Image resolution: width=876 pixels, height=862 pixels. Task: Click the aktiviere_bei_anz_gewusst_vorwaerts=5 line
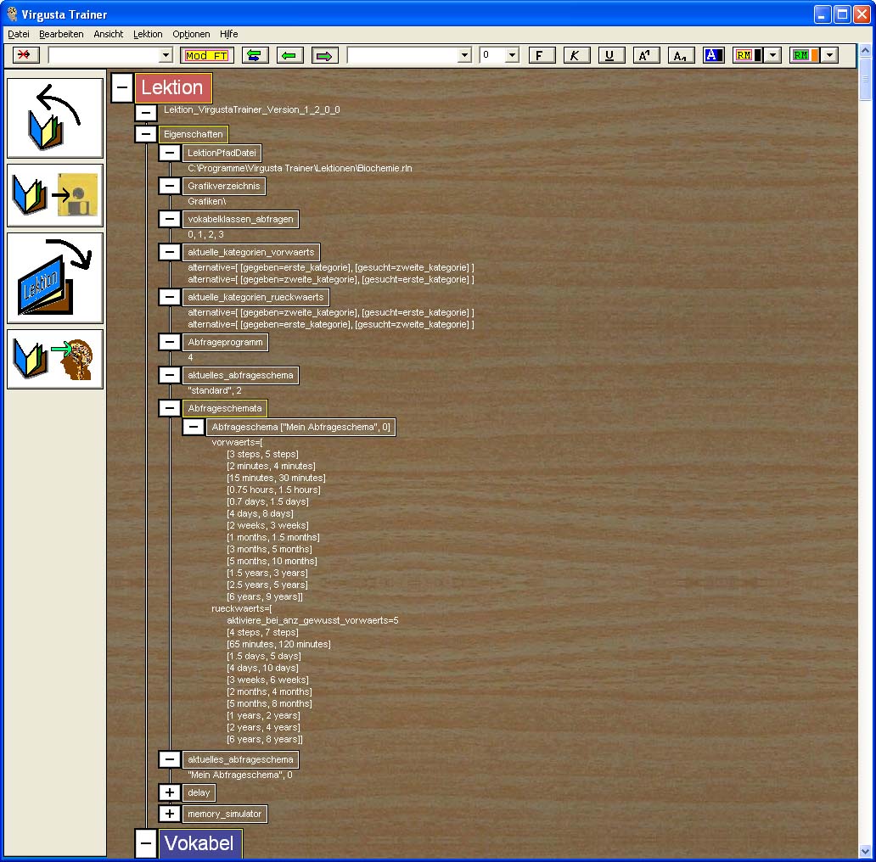coord(312,620)
